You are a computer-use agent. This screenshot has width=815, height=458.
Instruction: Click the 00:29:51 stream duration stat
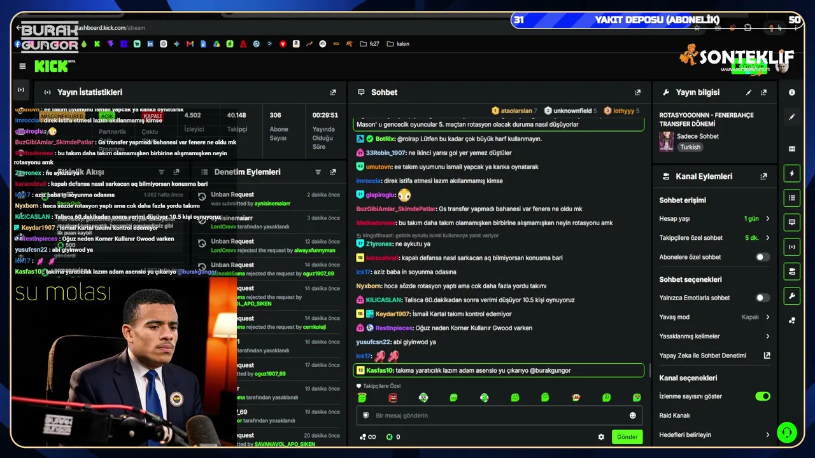click(325, 130)
